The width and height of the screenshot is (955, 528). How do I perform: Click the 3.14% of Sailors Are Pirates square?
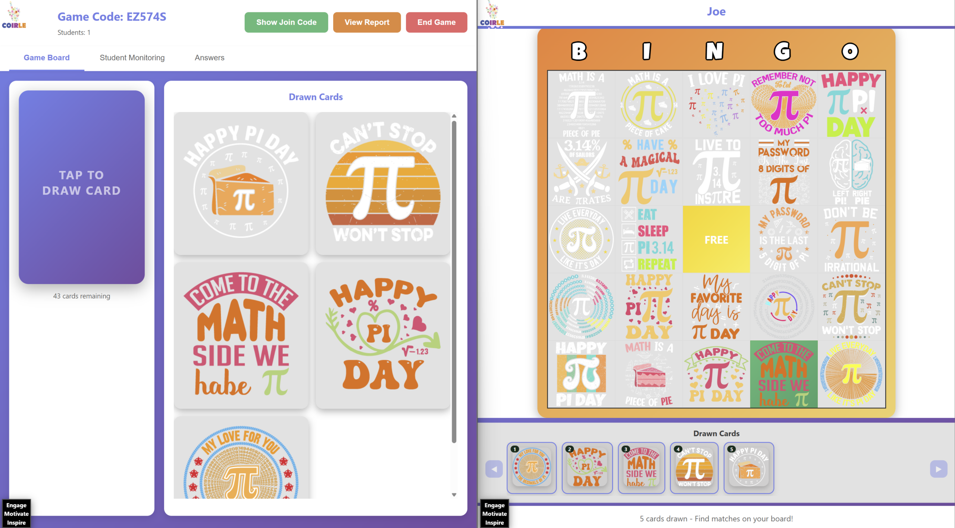pyautogui.click(x=581, y=172)
